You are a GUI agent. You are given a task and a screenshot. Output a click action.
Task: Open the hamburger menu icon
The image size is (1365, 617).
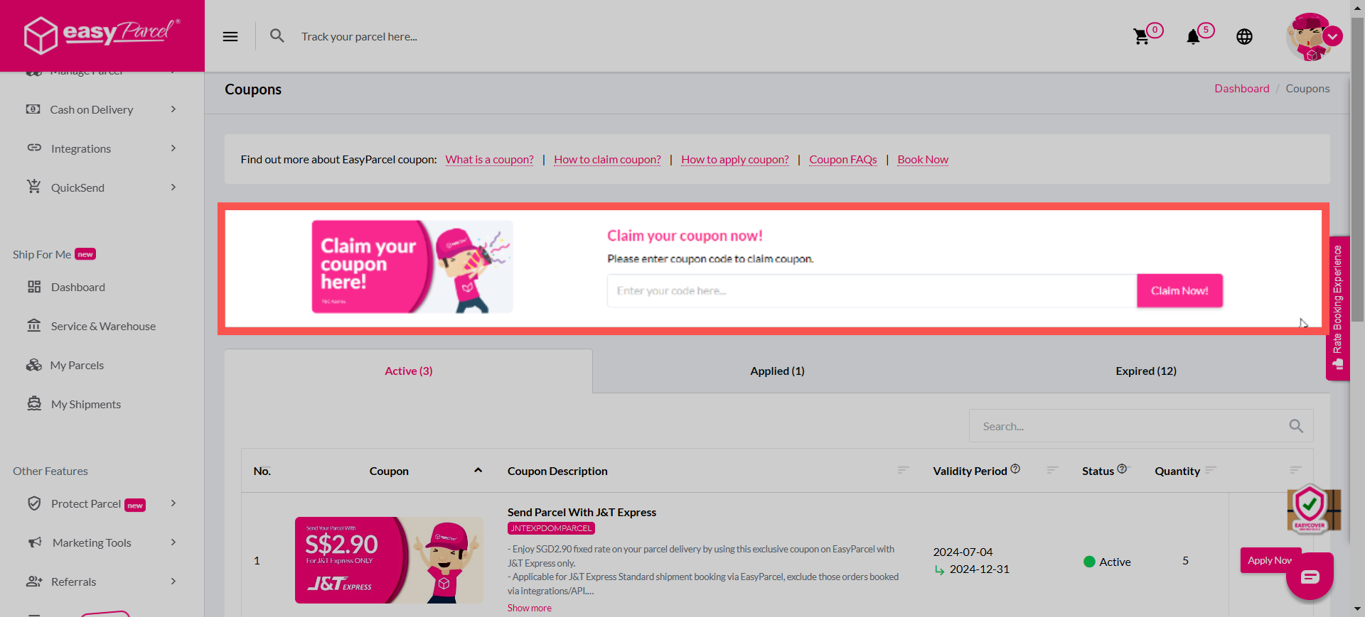230,36
